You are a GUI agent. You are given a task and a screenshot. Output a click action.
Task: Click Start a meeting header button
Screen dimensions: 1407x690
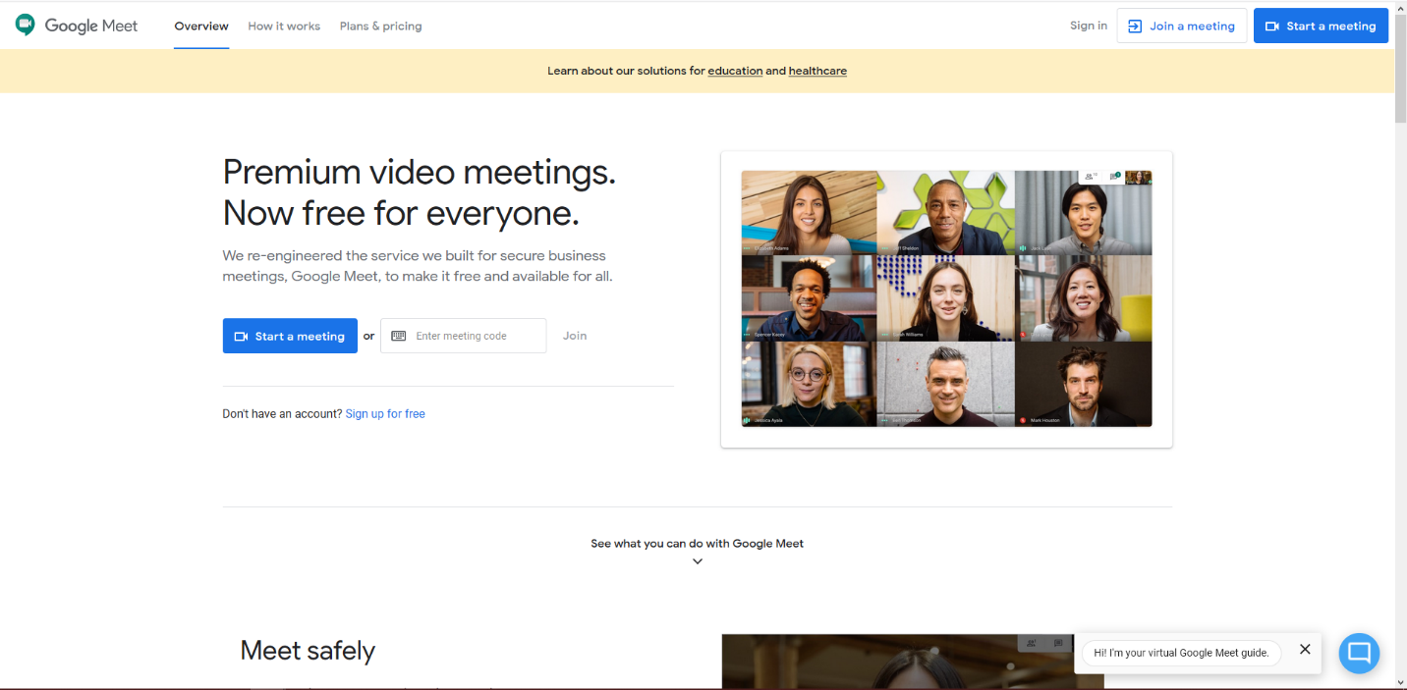point(1321,26)
